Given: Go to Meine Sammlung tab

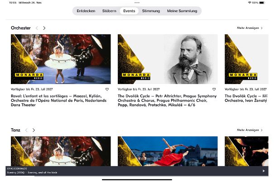Looking at the screenshot, I should (182, 11).
